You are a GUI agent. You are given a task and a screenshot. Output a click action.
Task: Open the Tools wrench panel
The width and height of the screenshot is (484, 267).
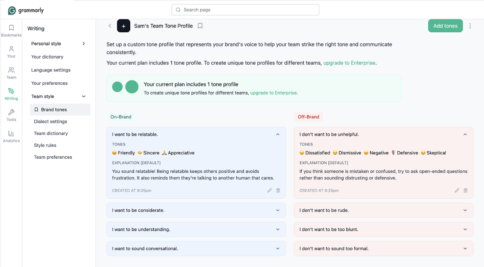point(11,115)
